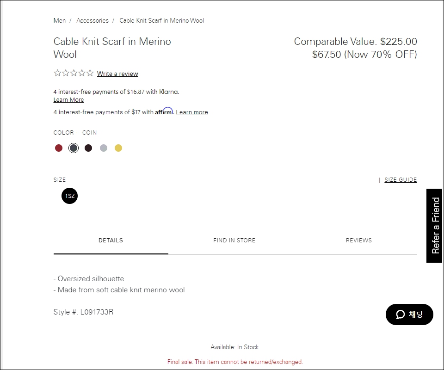Open the Find in Store tab
The image size is (444, 370).
click(x=234, y=240)
